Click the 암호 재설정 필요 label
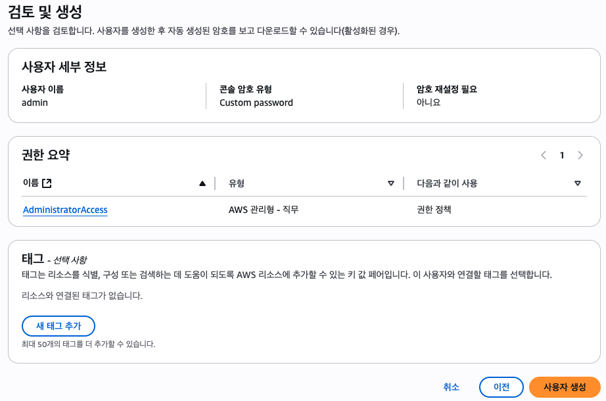This screenshot has height=401, width=606. click(x=447, y=89)
